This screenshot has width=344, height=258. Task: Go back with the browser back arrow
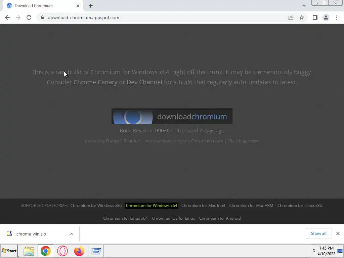pos(7,17)
